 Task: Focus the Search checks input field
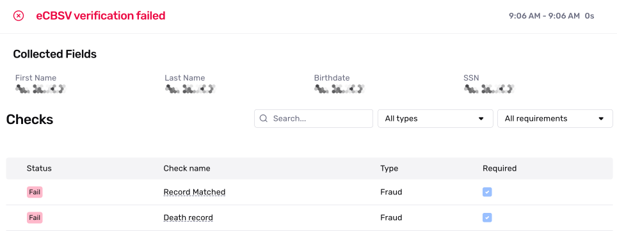coord(314,118)
